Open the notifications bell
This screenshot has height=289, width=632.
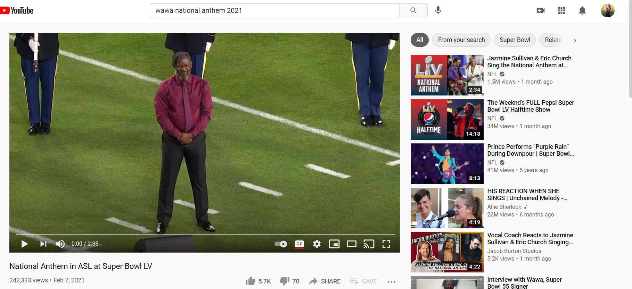tap(582, 10)
